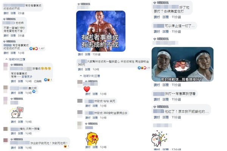Open reactions with 20 count on 發財金 comment
Screen dimensions: 227x151
(x=144, y=68)
